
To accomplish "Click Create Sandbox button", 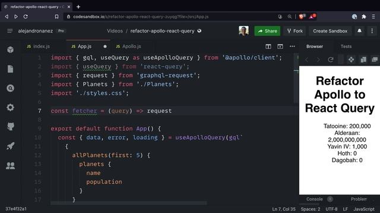I will pos(330,31).
